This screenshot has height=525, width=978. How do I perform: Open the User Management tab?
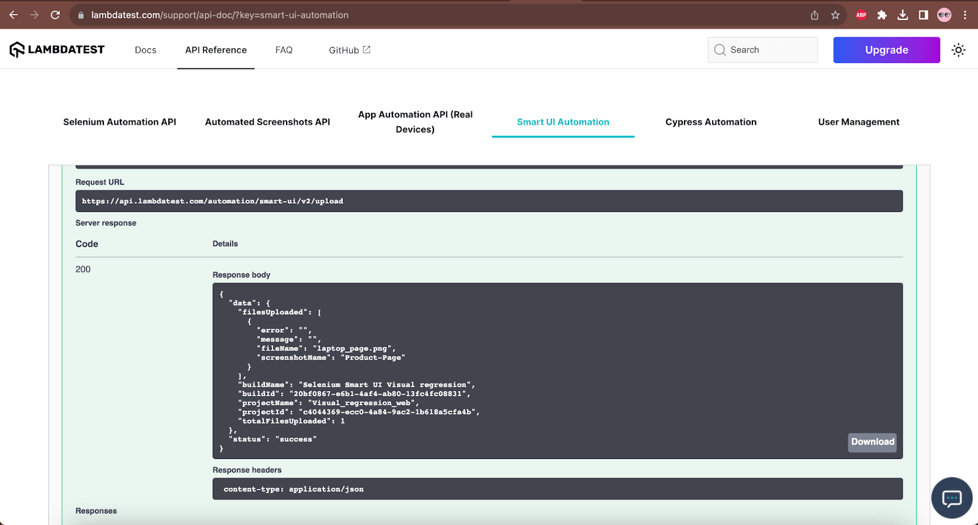(x=859, y=122)
